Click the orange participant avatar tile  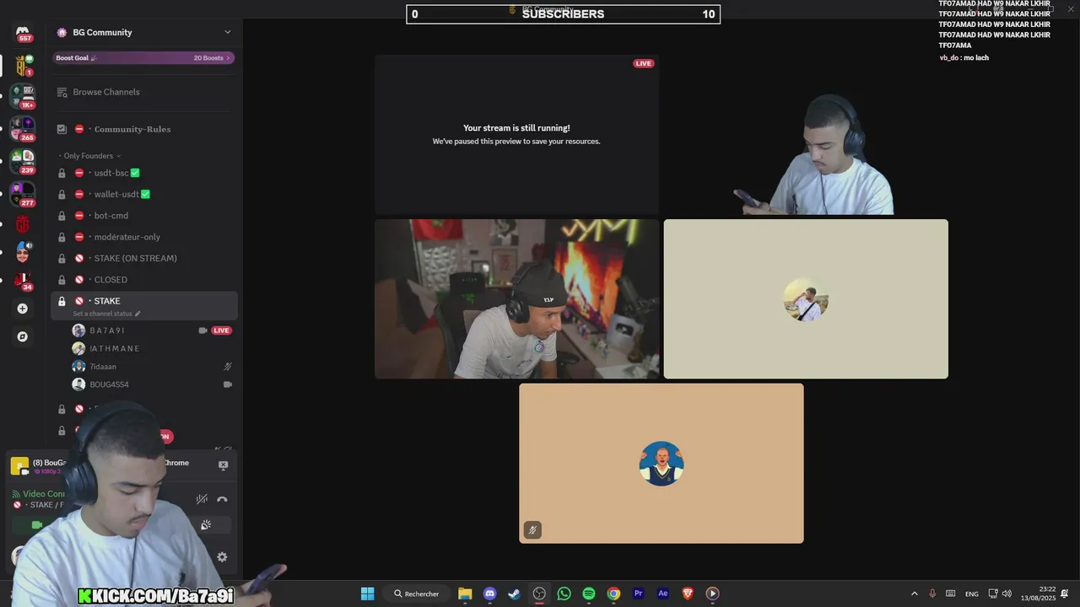click(661, 464)
